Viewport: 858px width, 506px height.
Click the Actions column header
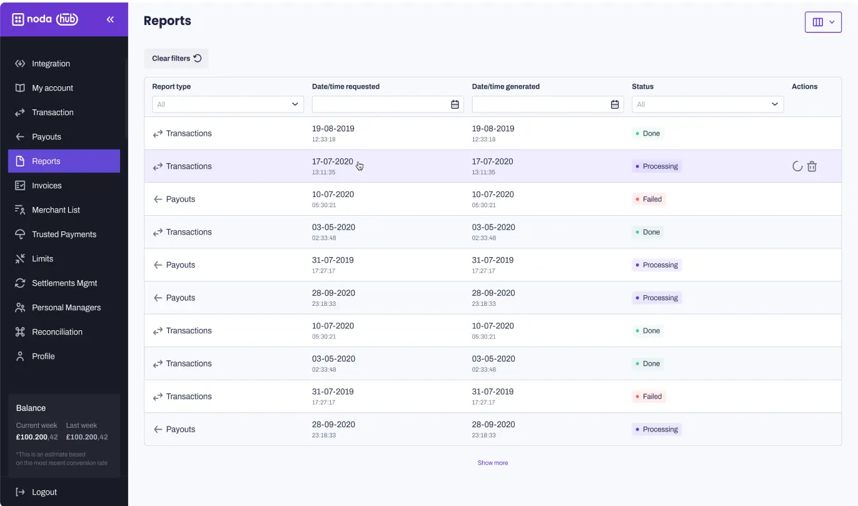[x=804, y=86]
